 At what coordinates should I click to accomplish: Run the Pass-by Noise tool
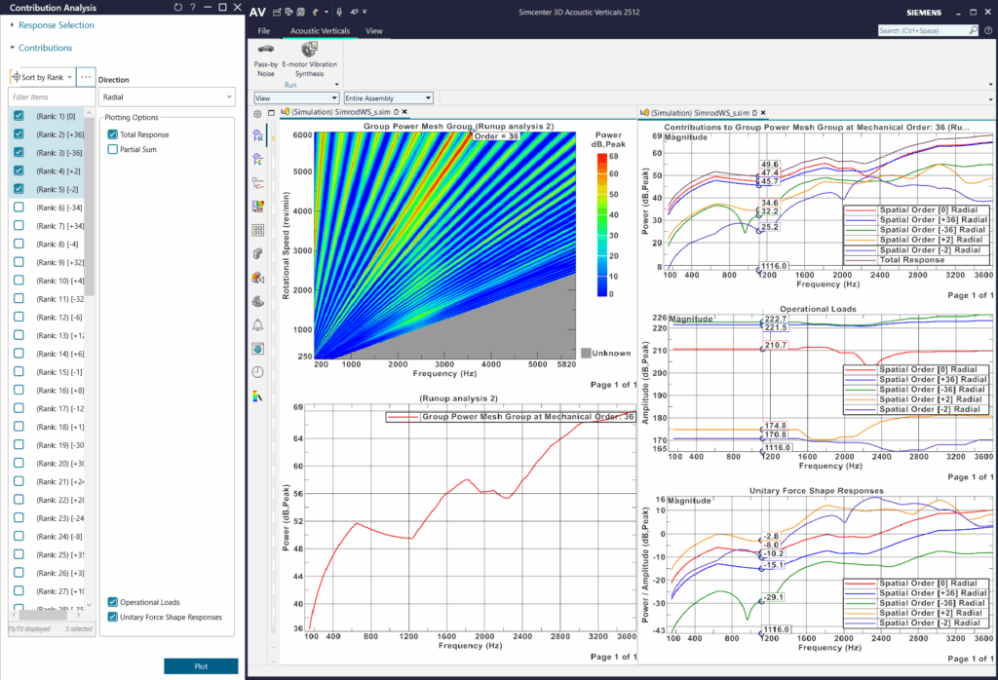coord(265,55)
